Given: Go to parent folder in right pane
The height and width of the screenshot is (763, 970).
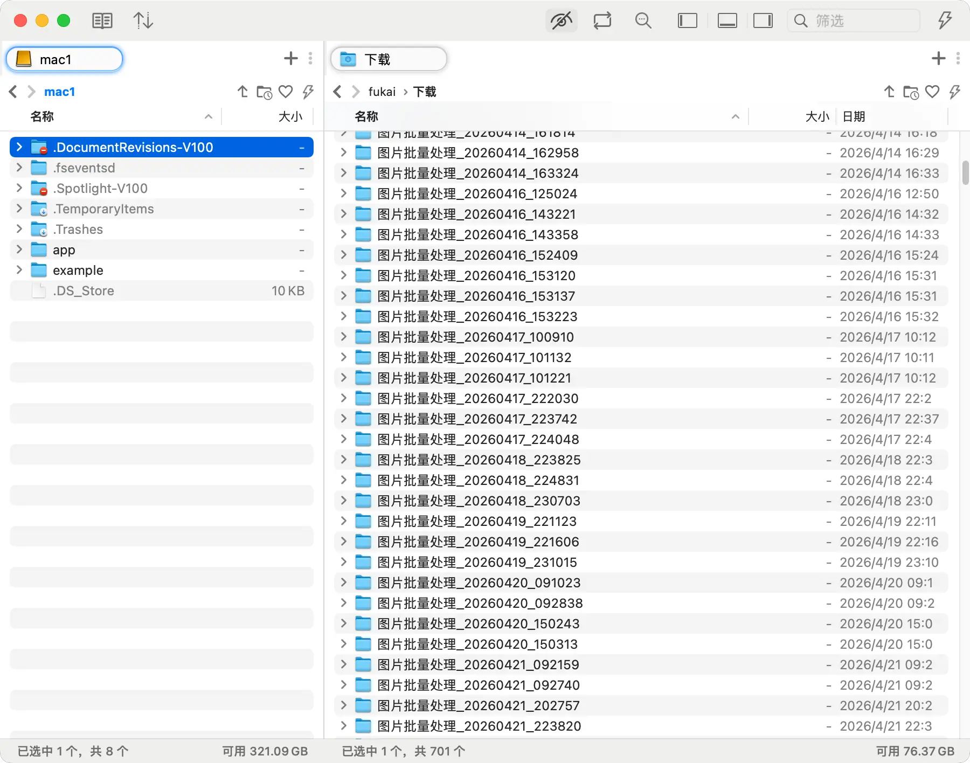Looking at the screenshot, I should 889,92.
